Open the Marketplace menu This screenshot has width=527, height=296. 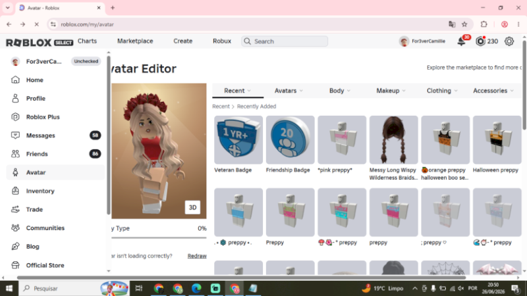tap(135, 41)
